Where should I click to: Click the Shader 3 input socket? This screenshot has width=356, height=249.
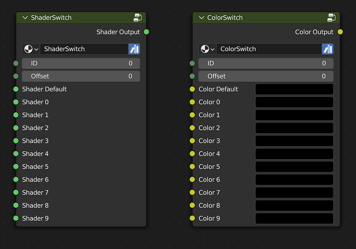(x=16, y=141)
